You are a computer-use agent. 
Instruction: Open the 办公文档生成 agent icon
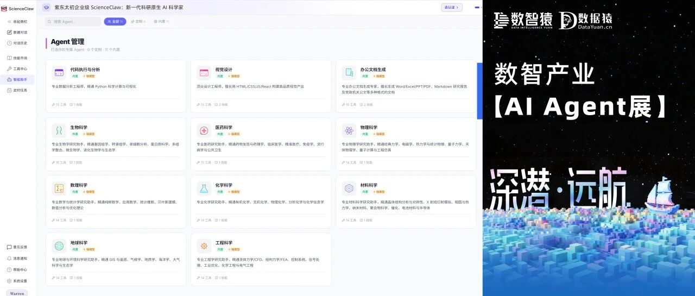349,72
